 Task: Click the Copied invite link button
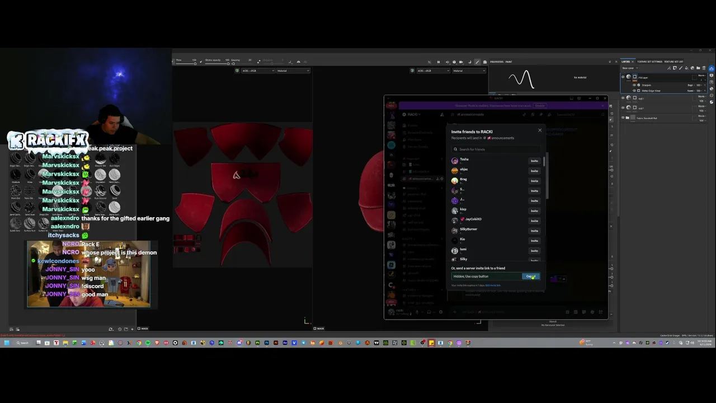tap(531, 276)
